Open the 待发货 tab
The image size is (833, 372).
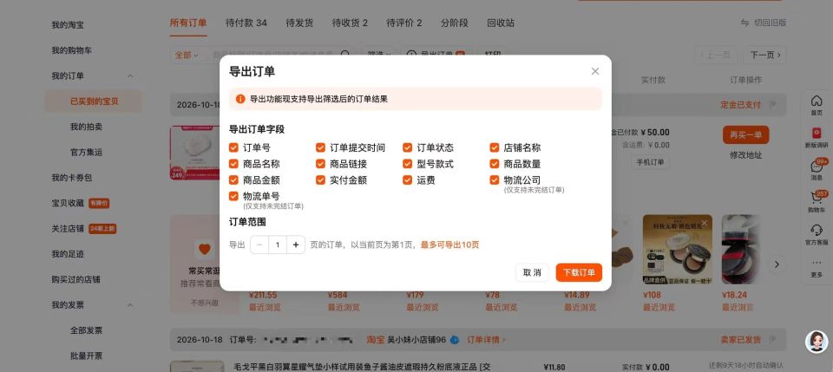pos(299,23)
